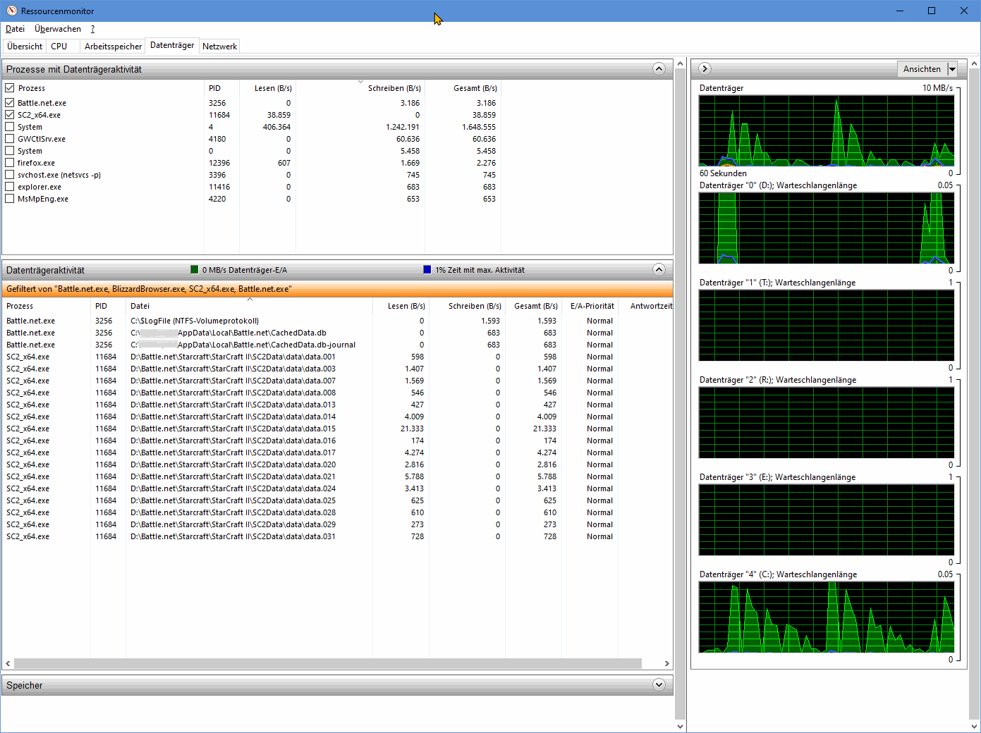The height and width of the screenshot is (733, 981).
Task: Maximize the Ressourcenmonitor window
Action: tap(932, 11)
